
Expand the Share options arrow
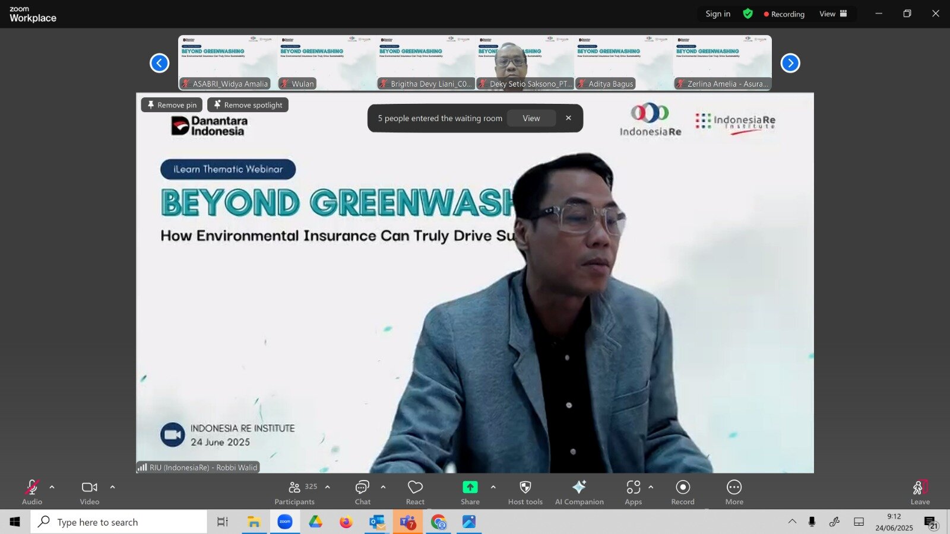point(493,487)
